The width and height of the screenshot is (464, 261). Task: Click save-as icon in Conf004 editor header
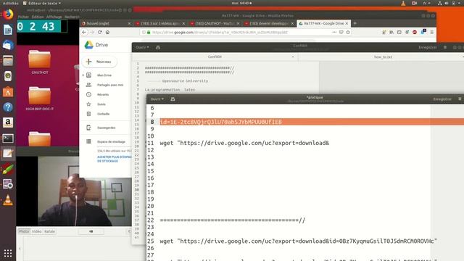(158, 47)
